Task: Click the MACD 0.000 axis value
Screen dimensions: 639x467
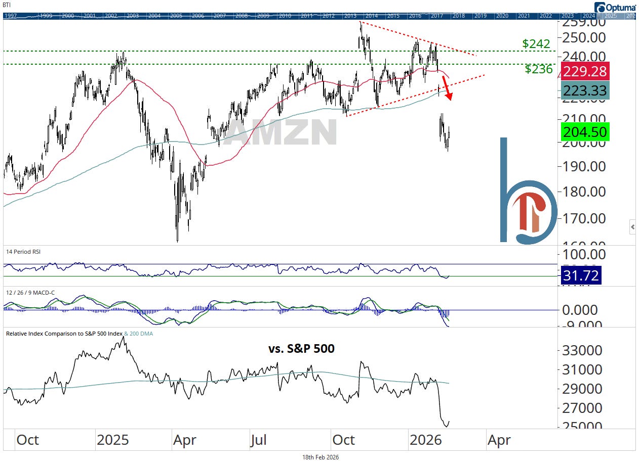Action: [580, 310]
